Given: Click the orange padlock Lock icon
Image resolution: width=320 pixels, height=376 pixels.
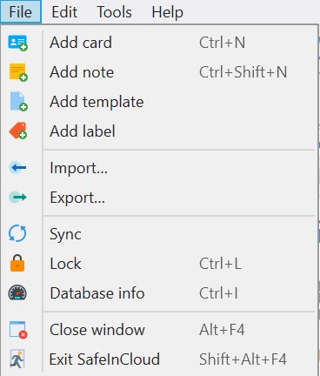Looking at the screenshot, I should click(x=17, y=263).
